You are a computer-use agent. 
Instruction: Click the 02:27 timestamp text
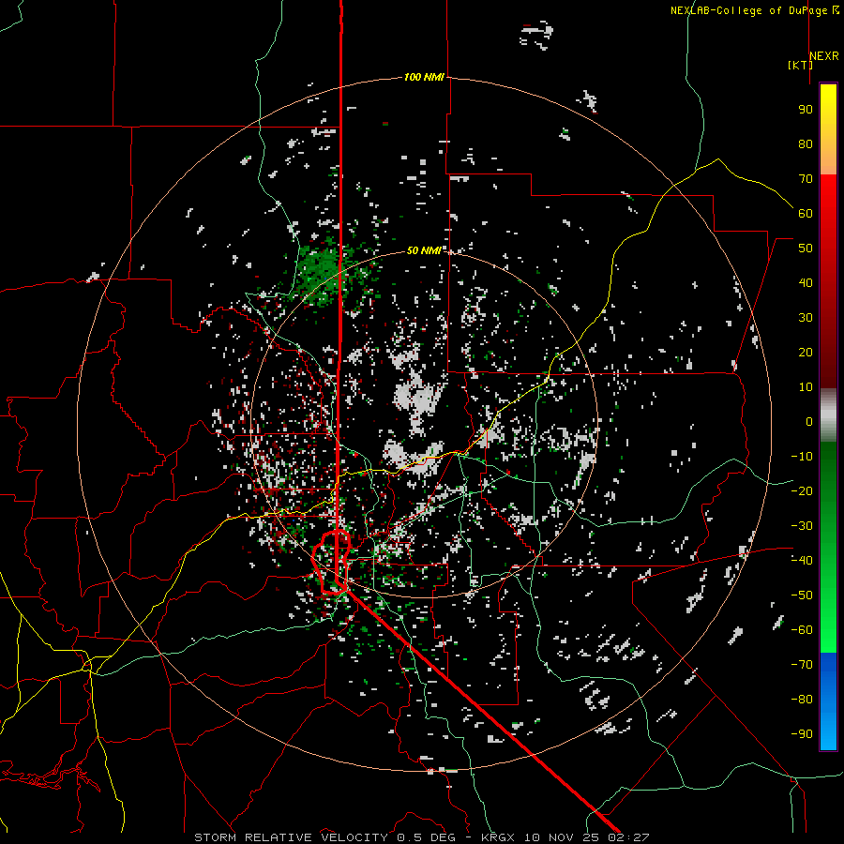point(628,837)
